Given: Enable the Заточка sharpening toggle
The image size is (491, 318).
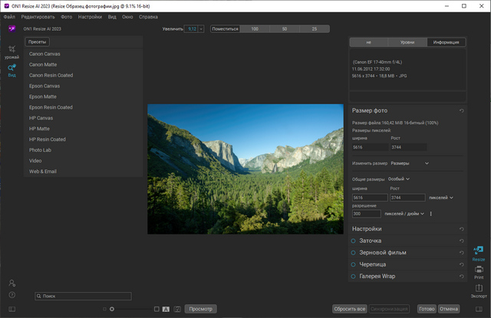Looking at the screenshot, I should pyautogui.click(x=354, y=241).
